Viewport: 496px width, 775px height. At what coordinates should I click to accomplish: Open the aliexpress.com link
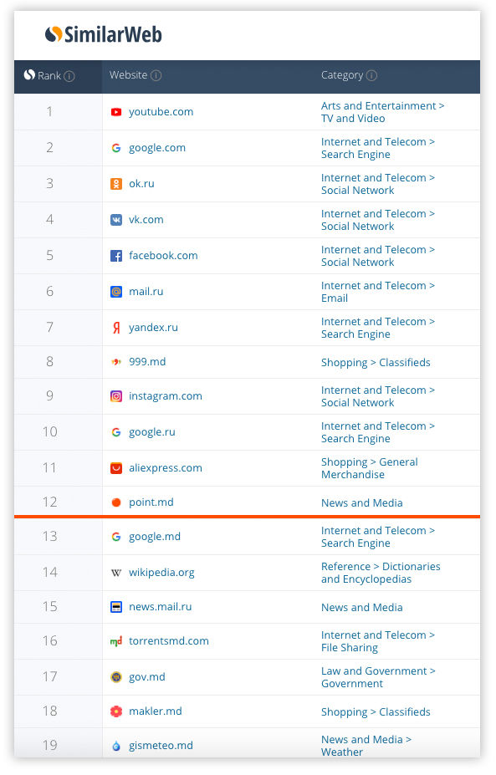click(166, 468)
